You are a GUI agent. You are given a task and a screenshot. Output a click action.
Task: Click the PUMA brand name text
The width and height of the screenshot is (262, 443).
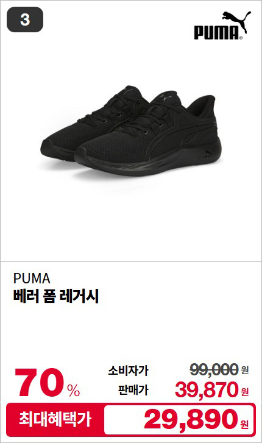(32, 278)
